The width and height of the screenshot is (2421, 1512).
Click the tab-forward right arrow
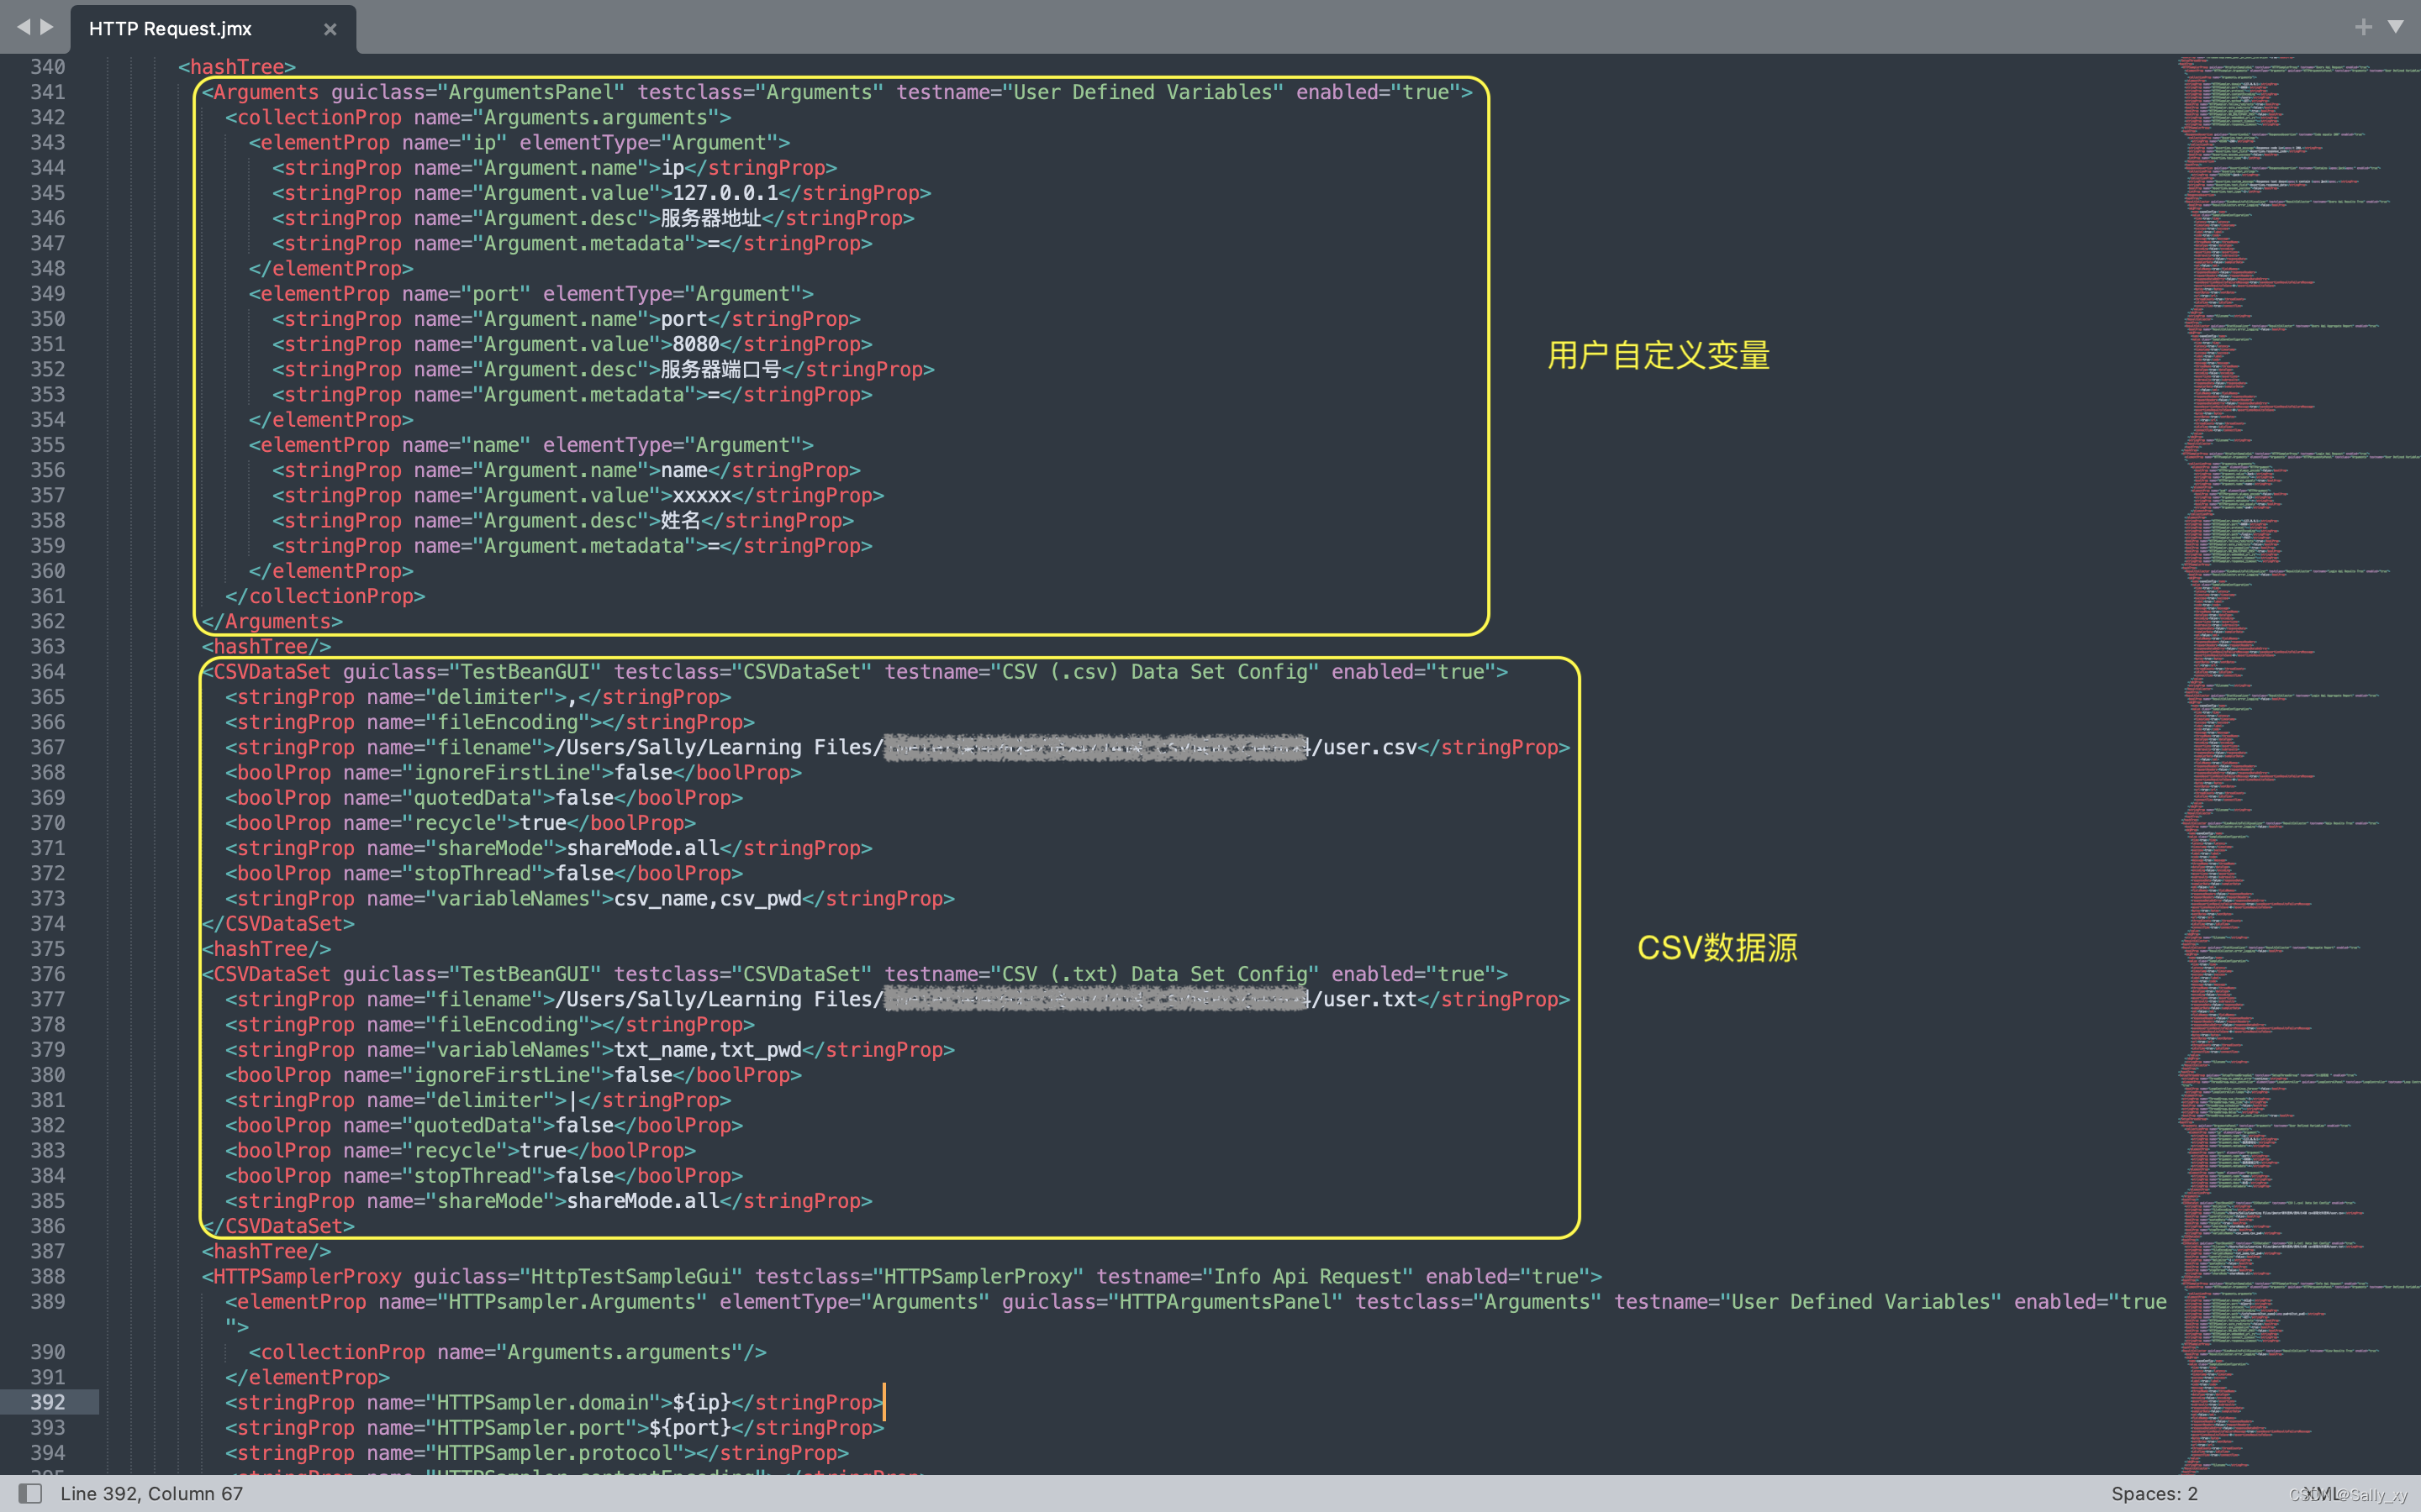46,27
